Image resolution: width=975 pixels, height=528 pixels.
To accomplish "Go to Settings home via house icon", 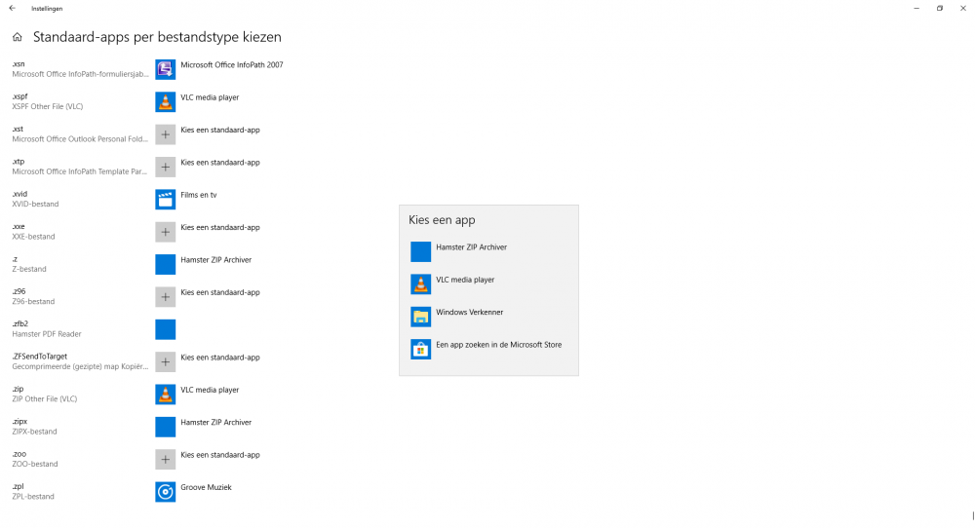I will click(18, 37).
